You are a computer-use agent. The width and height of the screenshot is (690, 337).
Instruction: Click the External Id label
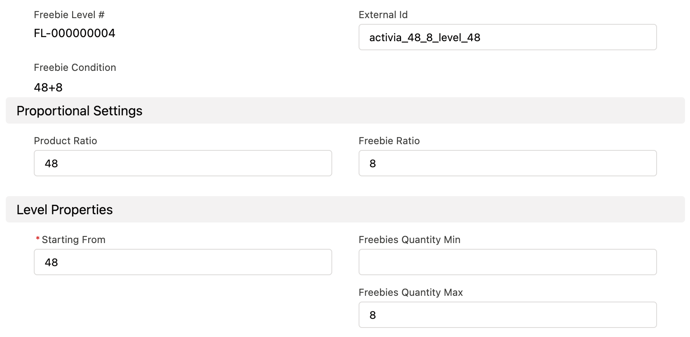coord(383,15)
